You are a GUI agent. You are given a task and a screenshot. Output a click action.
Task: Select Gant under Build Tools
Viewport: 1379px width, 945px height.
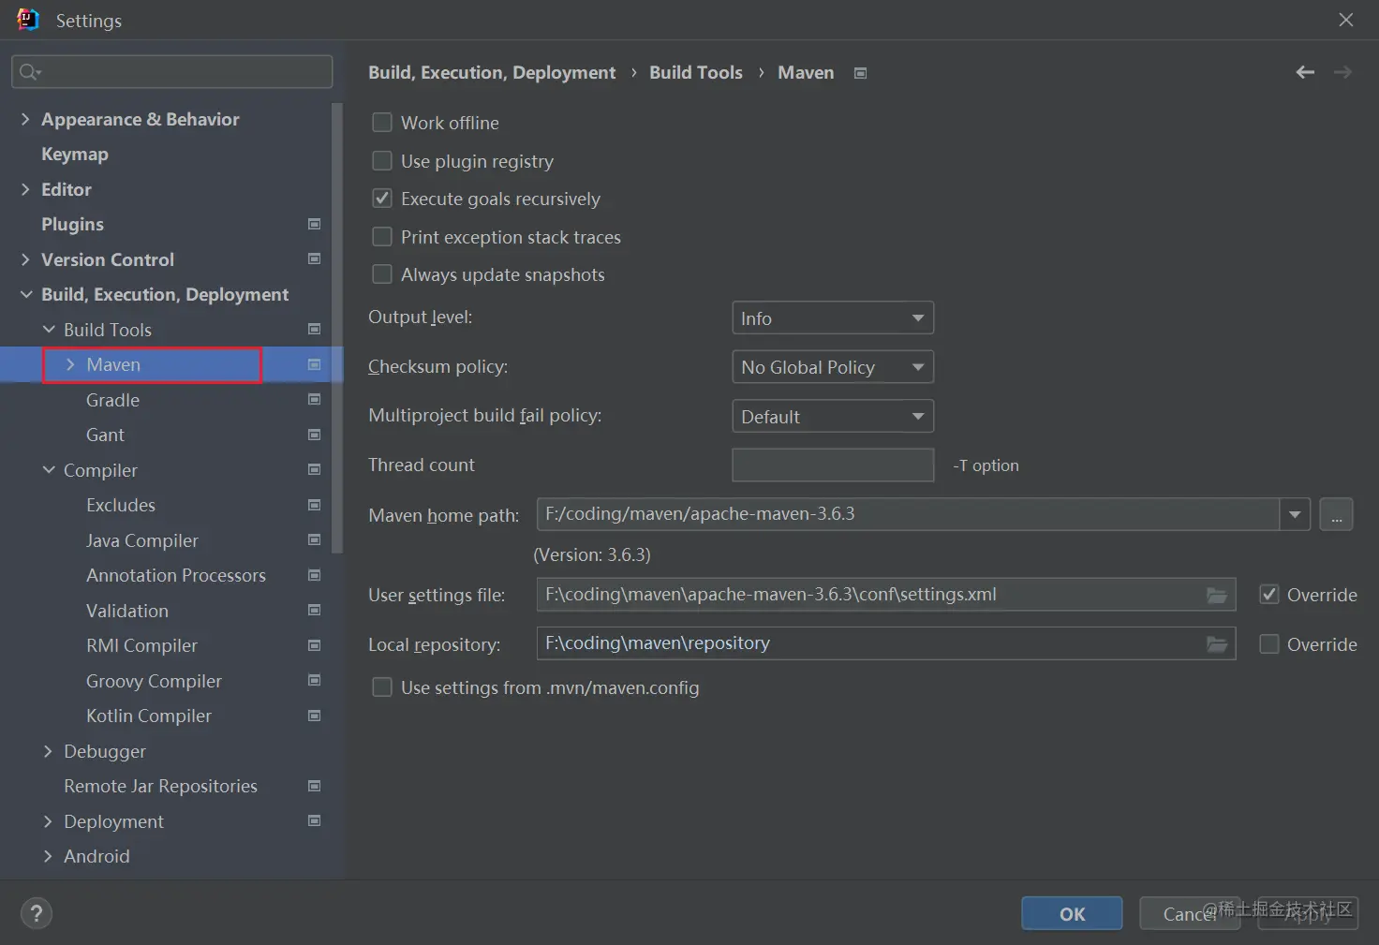tap(105, 435)
